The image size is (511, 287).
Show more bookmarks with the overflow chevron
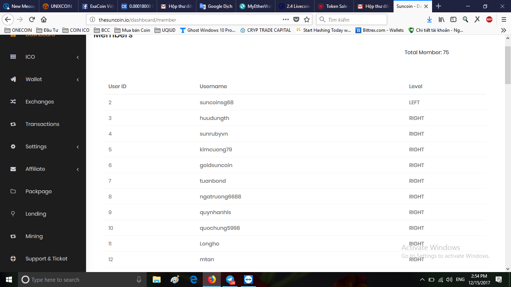(x=504, y=30)
